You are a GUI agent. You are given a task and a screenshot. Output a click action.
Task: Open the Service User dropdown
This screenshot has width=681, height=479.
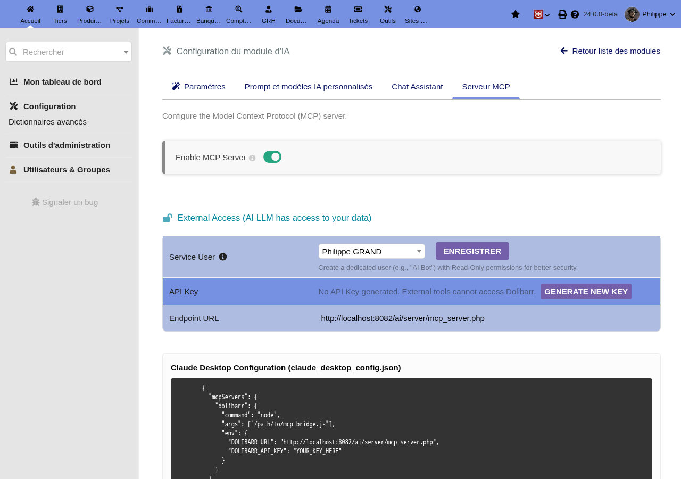pyautogui.click(x=372, y=251)
